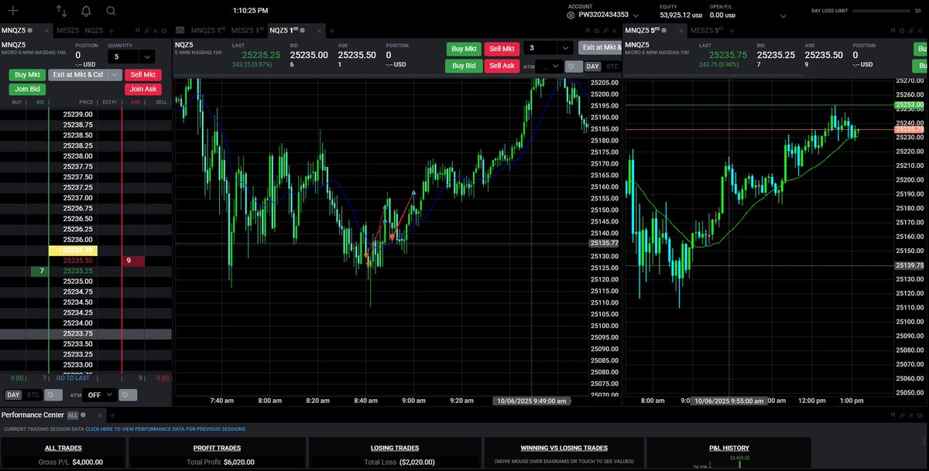Click GO TO LAST below the DOM ladder
The image size is (929, 471).
click(x=73, y=378)
